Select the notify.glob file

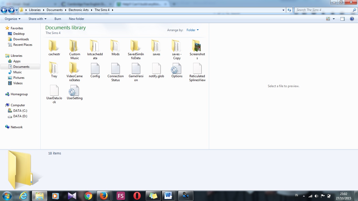[156, 70]
